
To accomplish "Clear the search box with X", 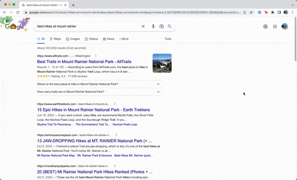I will pyautogui.click(x=143, y=27).
